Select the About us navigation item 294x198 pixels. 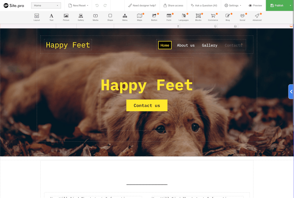coord(186,45)
